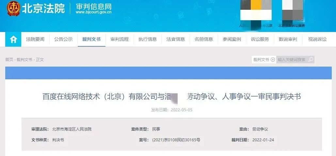Click the 裁判文书 breadcrumb link
The height and width of the screenshot is (156, 336).
coord(24,60)
